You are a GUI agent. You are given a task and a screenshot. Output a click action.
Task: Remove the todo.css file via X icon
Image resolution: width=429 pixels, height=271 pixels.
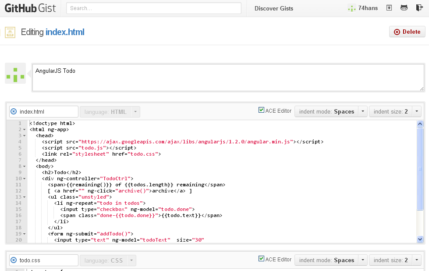click(x=14, y=260)
